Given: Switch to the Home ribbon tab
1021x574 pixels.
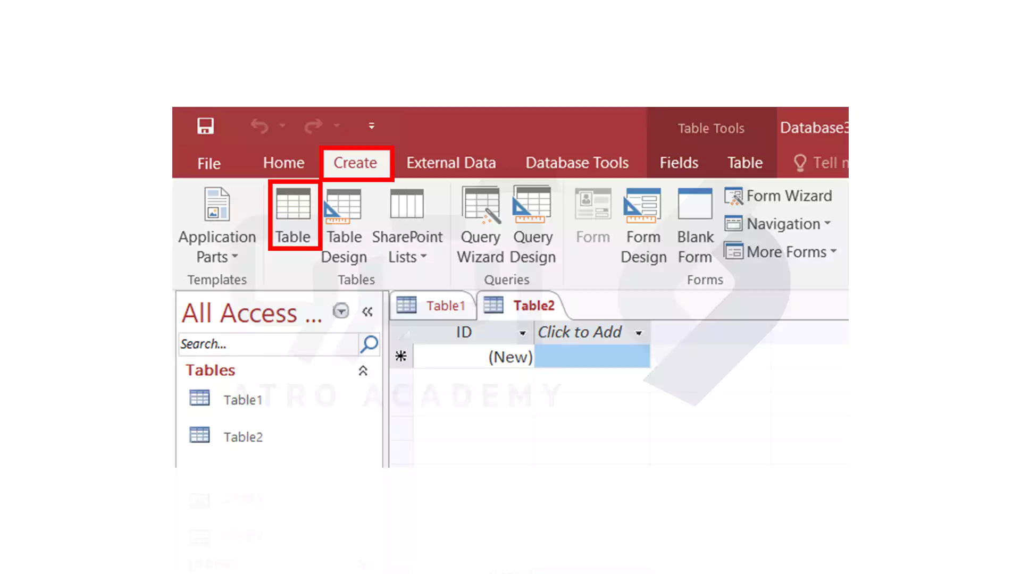Looking at the screenshot, I should [x=283, y=163].
